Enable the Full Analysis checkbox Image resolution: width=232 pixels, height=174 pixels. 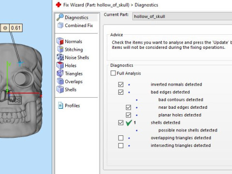113,73
